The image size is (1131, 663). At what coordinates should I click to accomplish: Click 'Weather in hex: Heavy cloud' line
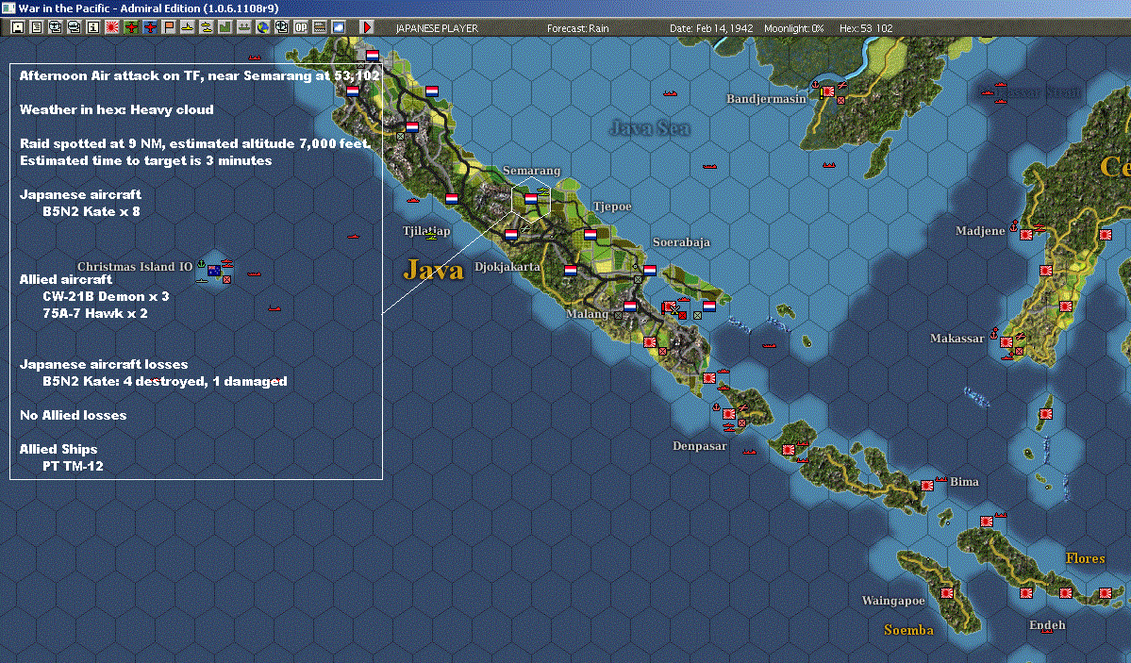pyautogui.click(x=117, y=109)
